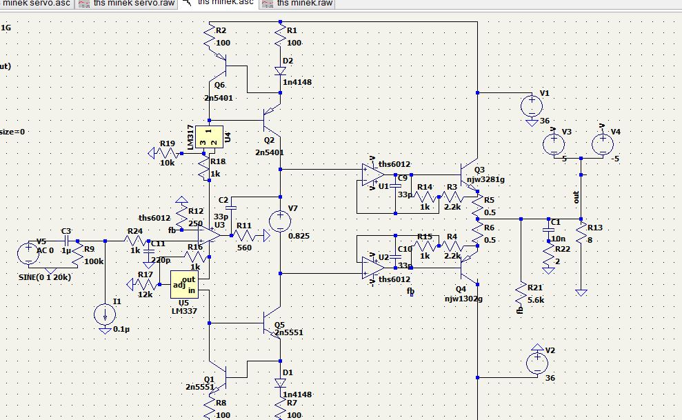Select capacitor C11 symbol
Screen dimensions: 682x420
click(x=149, y=251)
